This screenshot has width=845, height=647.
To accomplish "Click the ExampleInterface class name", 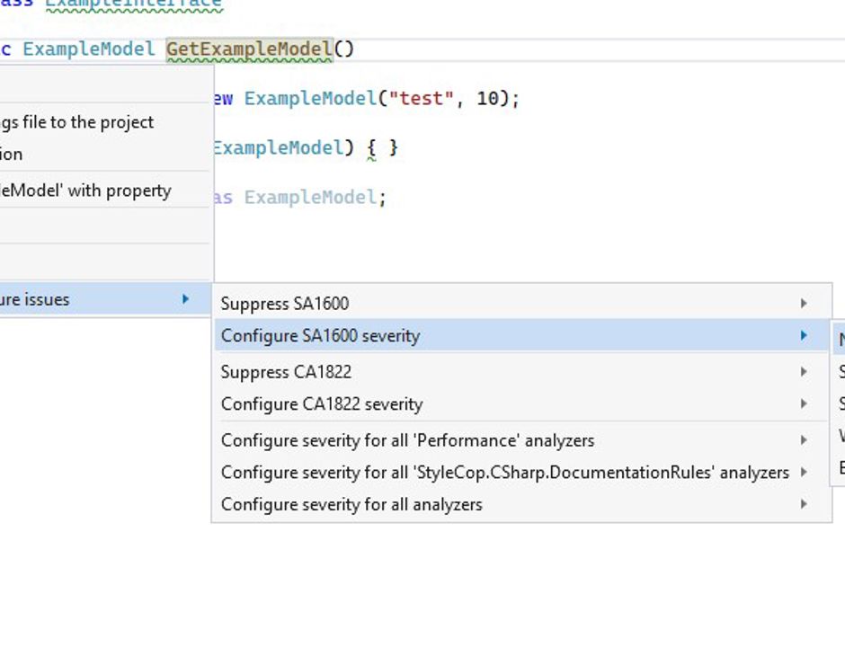I will (134, 4).
